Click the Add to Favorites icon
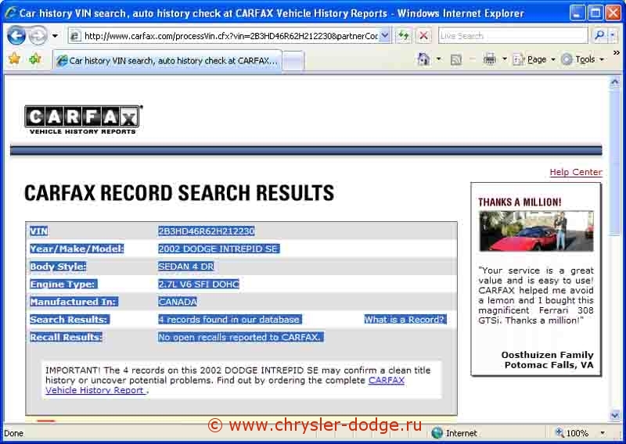This screenshot has height=444, width=626. click(35, 59)
